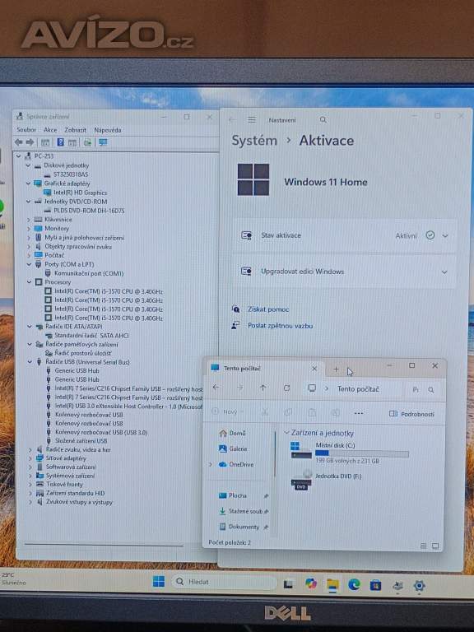Go back in the Nastavení window
The image size is (474, 632).
coord(231,119)
